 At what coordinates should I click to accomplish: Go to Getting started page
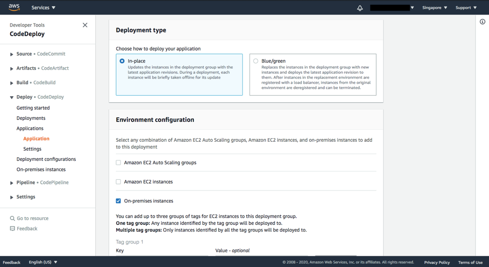pos(33,108)
